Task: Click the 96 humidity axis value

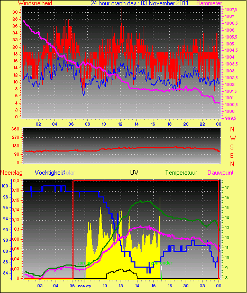Action: click(6, 207)
